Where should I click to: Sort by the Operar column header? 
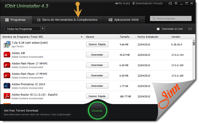90,37
